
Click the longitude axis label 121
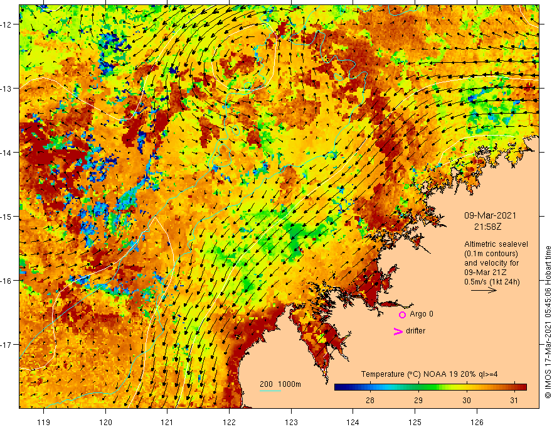[167, 422]
